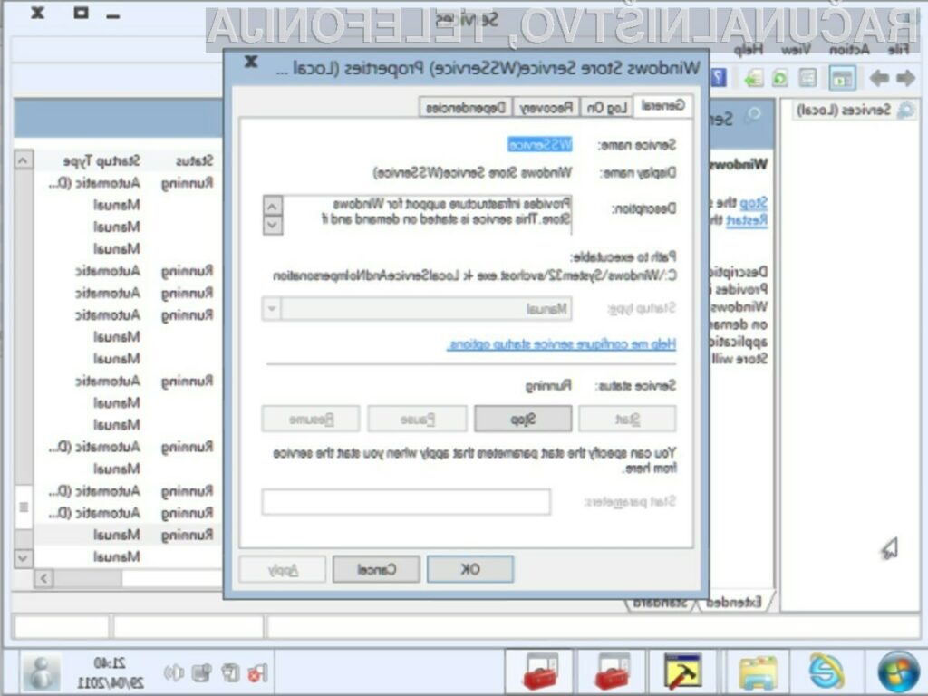Viewport: 928px width, 696px height.
Task: Toggle the Show/Hide Console Tree toolbar icon
Action: click(x=842, y=78)
